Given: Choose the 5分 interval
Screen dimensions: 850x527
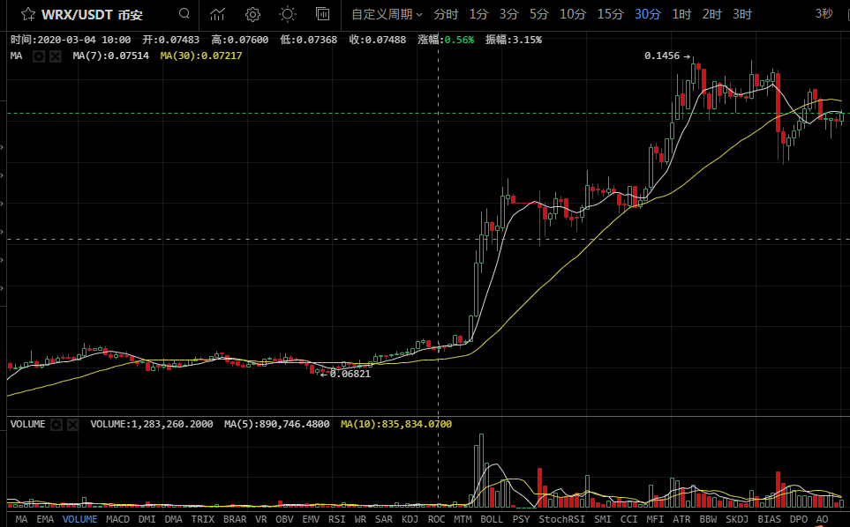Looking at the screenshot, I should tap(538, 14).
